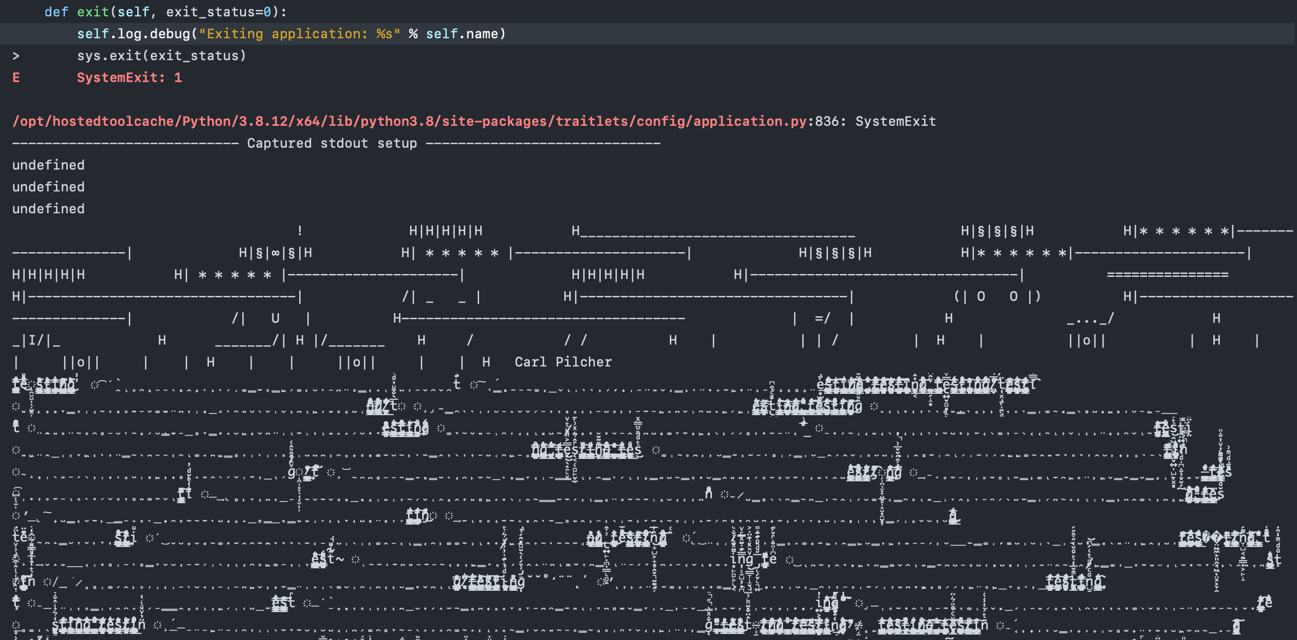Click the 'Captured stdout setup' section divider
Viewport: 1297px width, 640px height.
[332, 143]
